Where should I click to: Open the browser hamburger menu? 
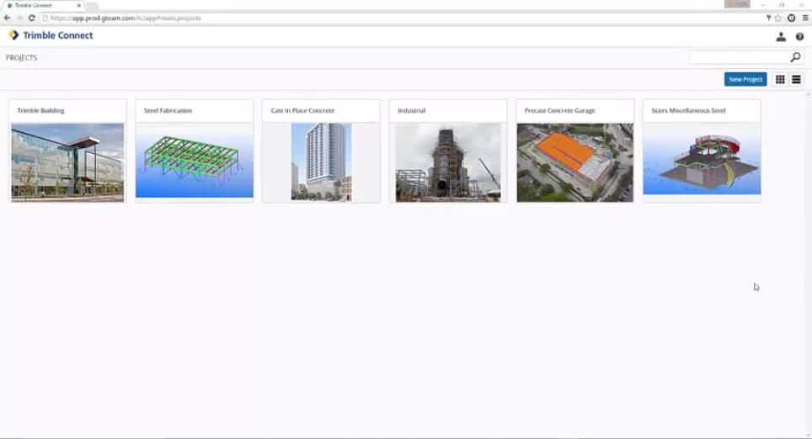[x=805, y=19]
